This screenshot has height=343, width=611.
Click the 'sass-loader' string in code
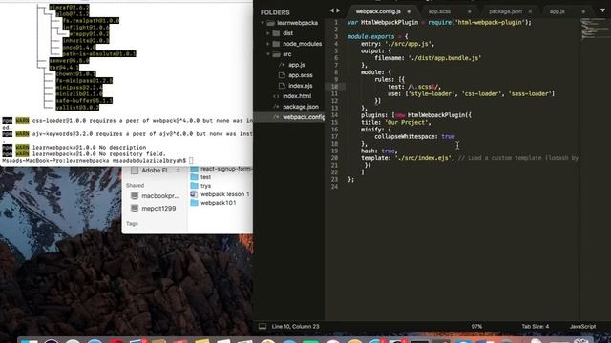(530, 93)
